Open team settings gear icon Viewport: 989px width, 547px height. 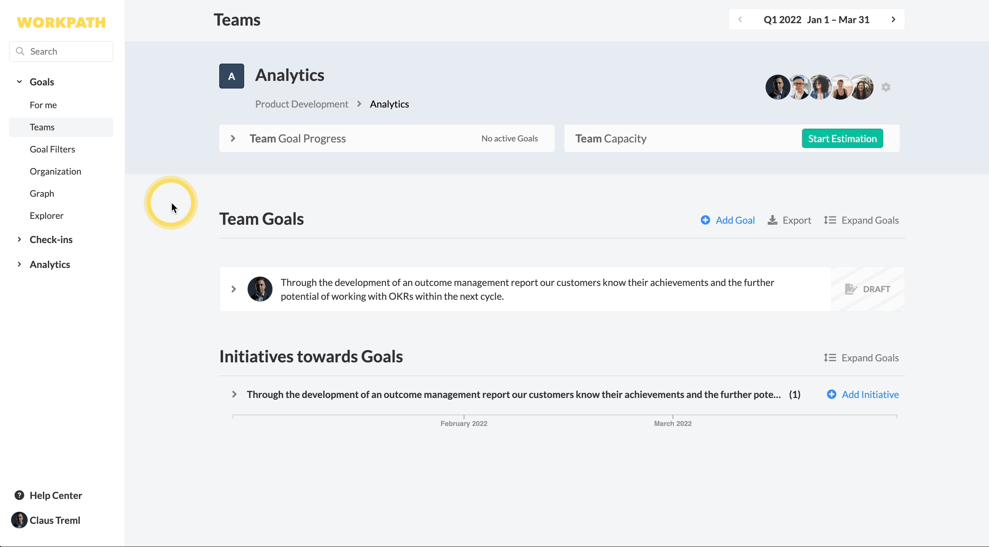click(x=886, y=87)
